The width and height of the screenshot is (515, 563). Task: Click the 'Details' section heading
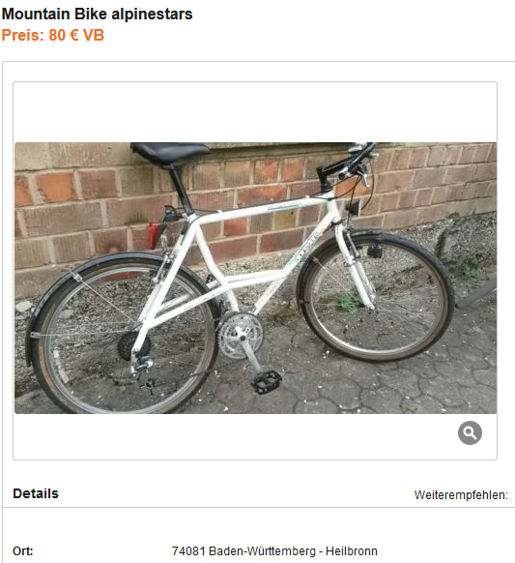(x=36, y=493)
